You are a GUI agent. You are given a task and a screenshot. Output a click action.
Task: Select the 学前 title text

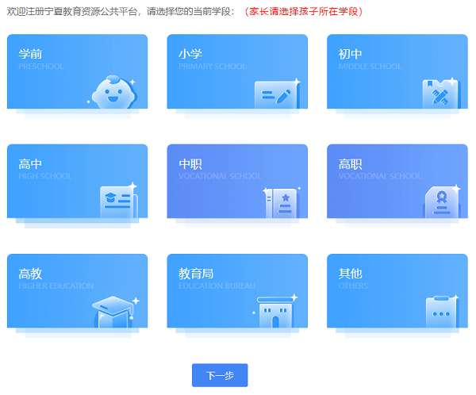(x=30, y=54)
